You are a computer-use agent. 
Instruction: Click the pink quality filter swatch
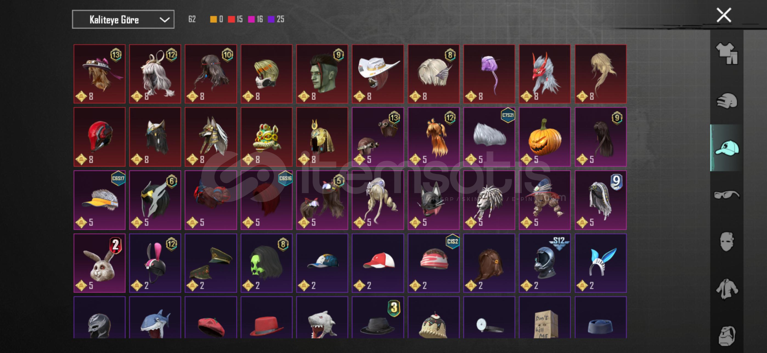251,19
